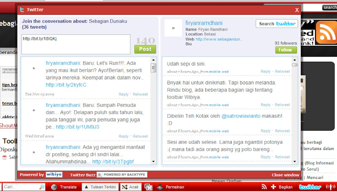The width and height of the screenshot is (337, 192).
Task: Click the firyanramdhani name on the Sumpah Pemuda tweet
Action: 63,105
